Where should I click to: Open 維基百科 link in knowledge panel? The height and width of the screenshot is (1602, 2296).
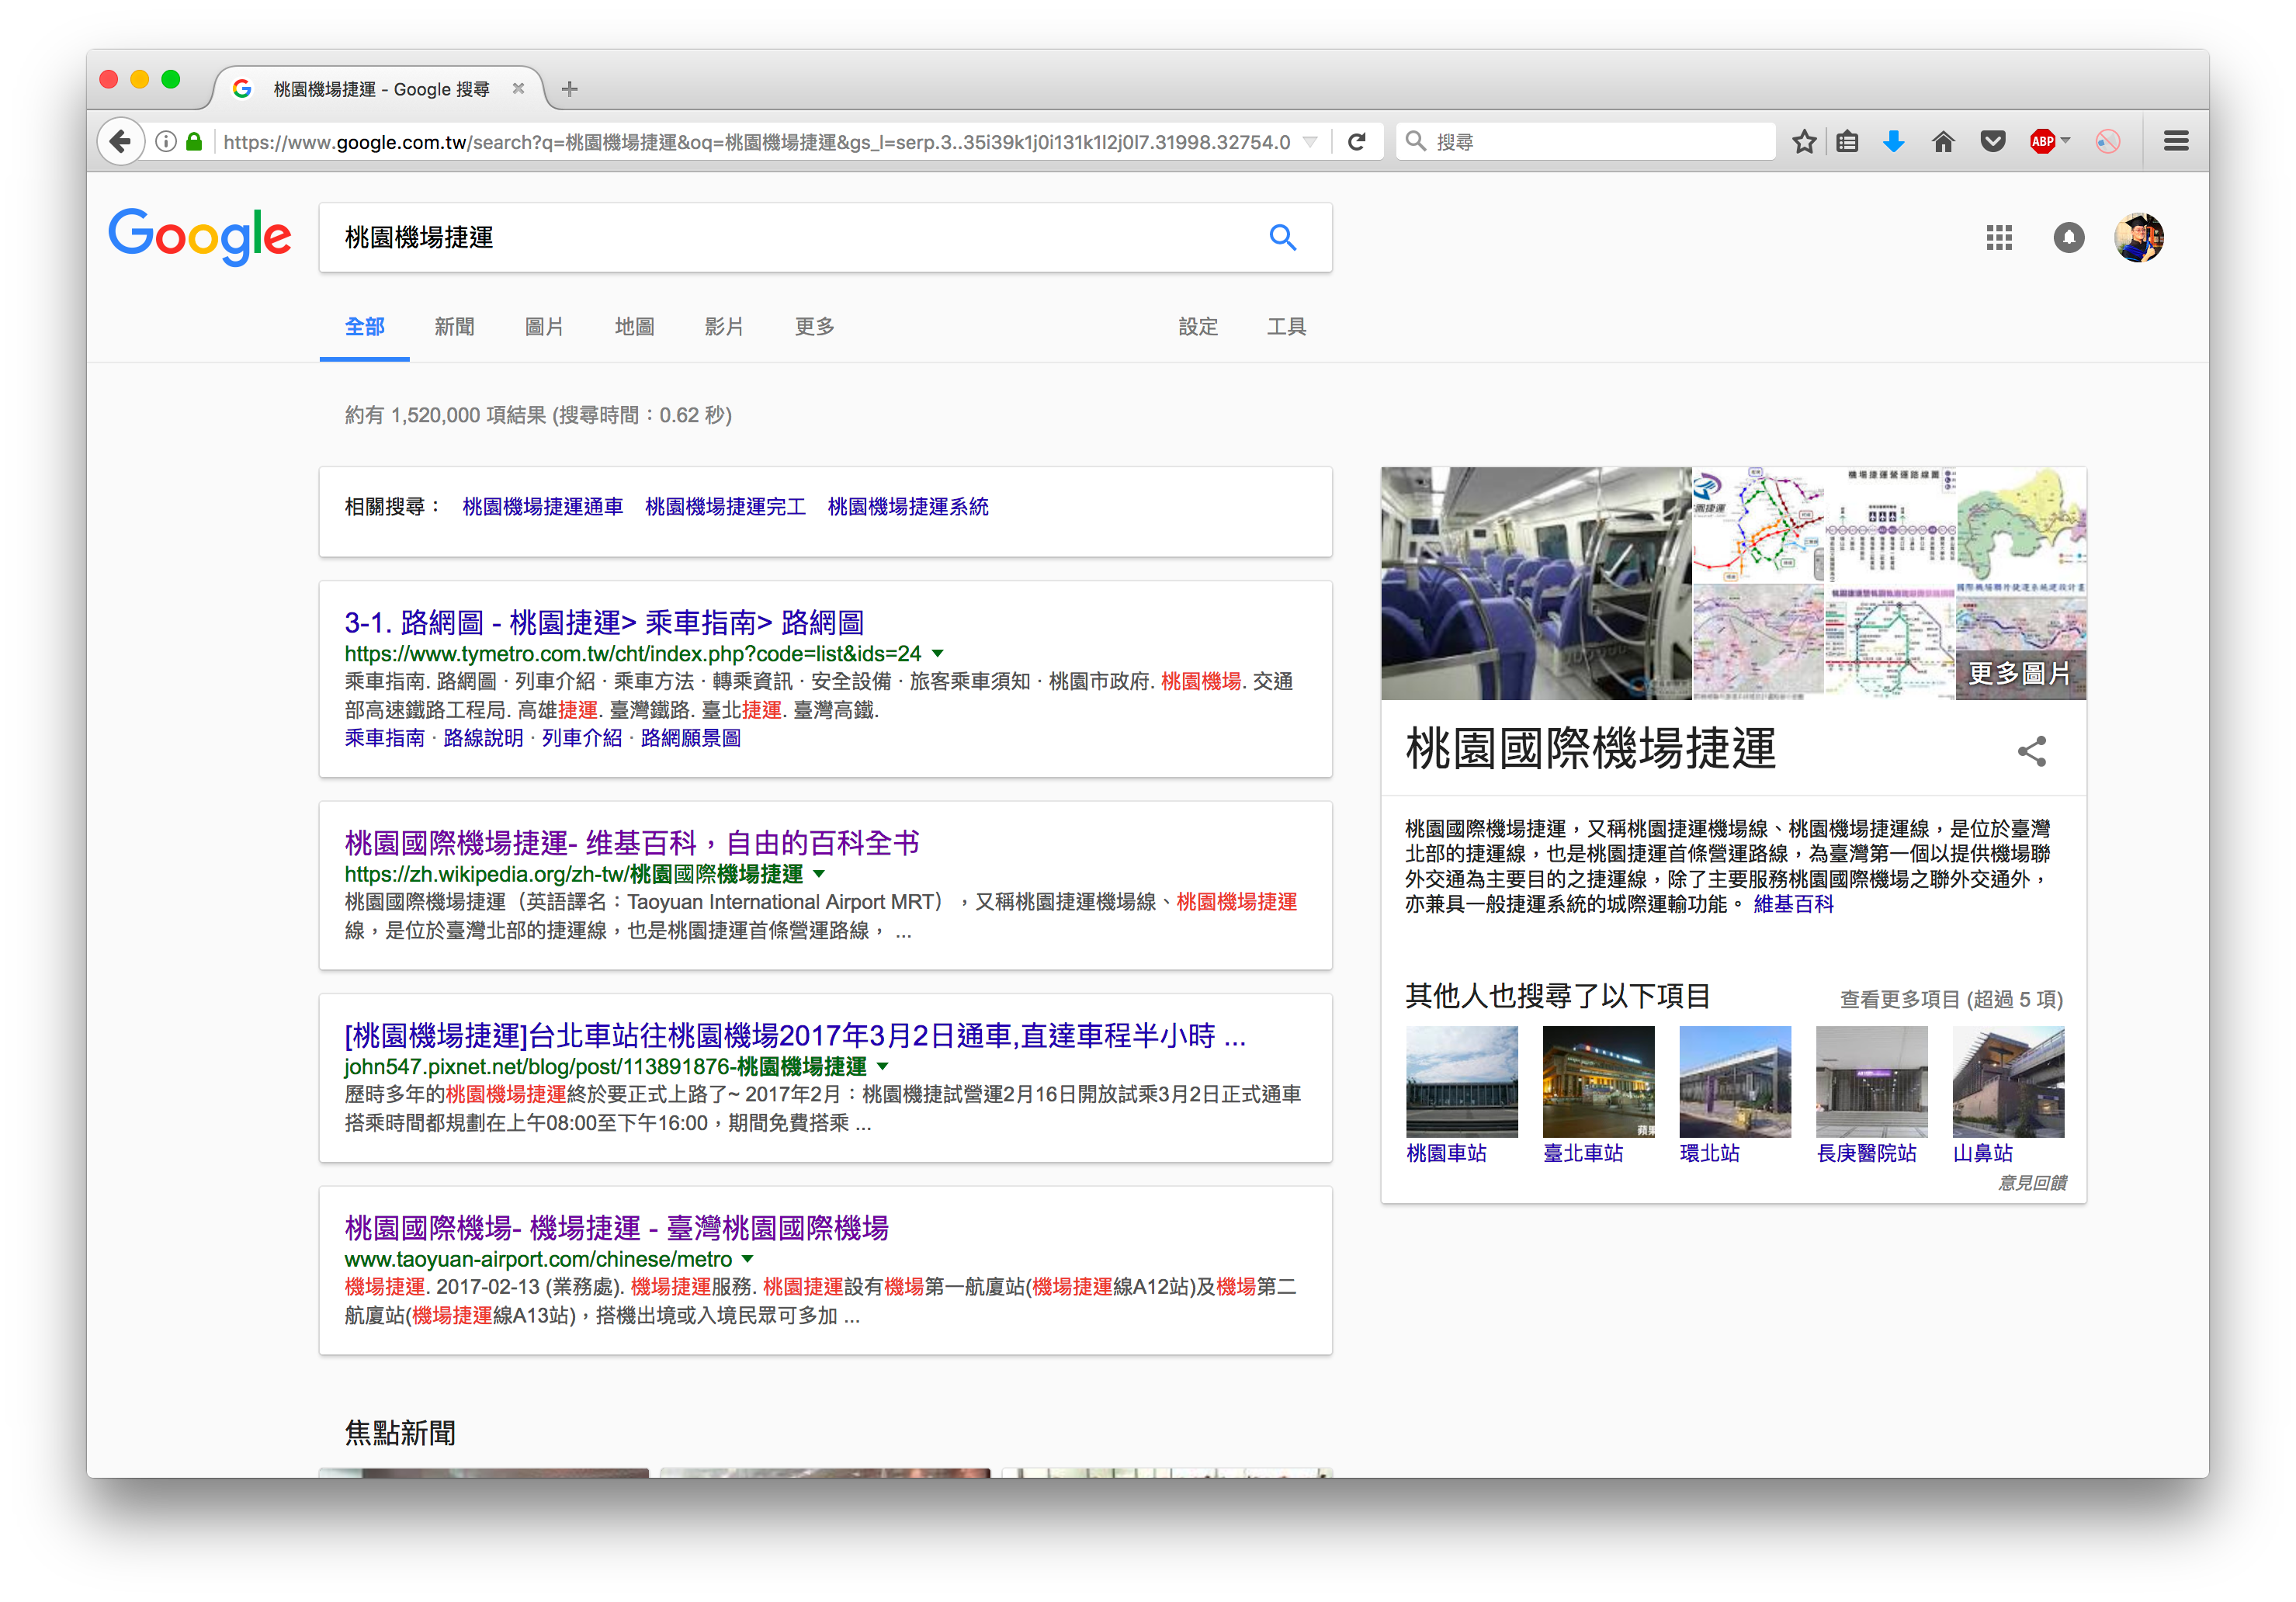pos(1794,904)
